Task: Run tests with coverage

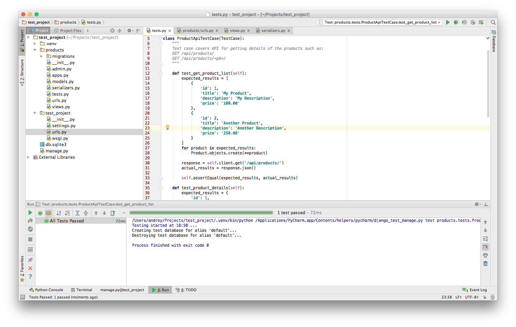Action: [x=464, y=22]
